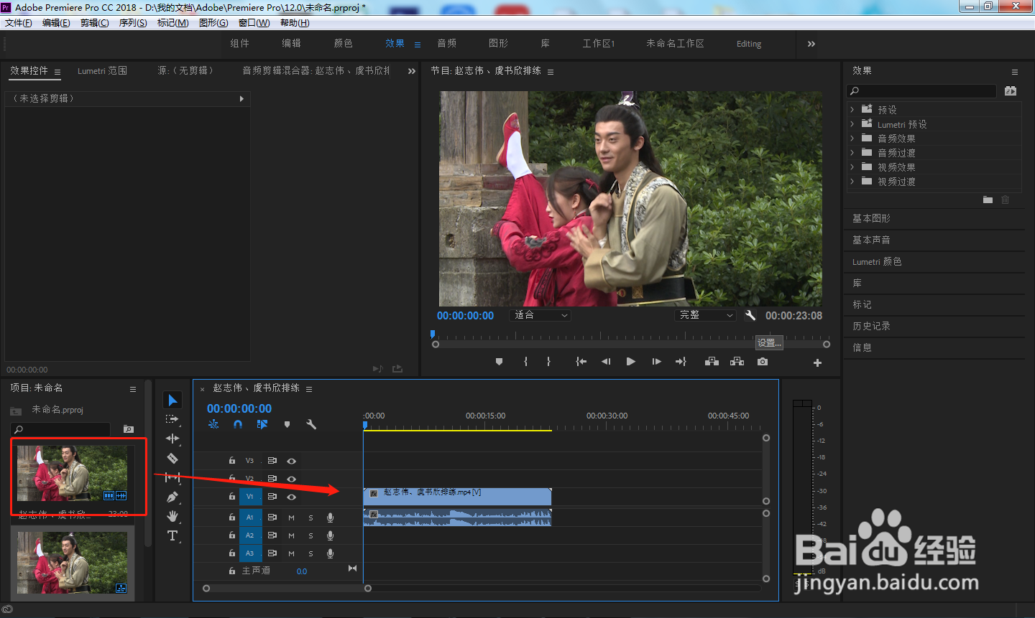Select the V1 video clip on timeline
1035x618 pixels.
pyautogui.click(x=458, y=497)
